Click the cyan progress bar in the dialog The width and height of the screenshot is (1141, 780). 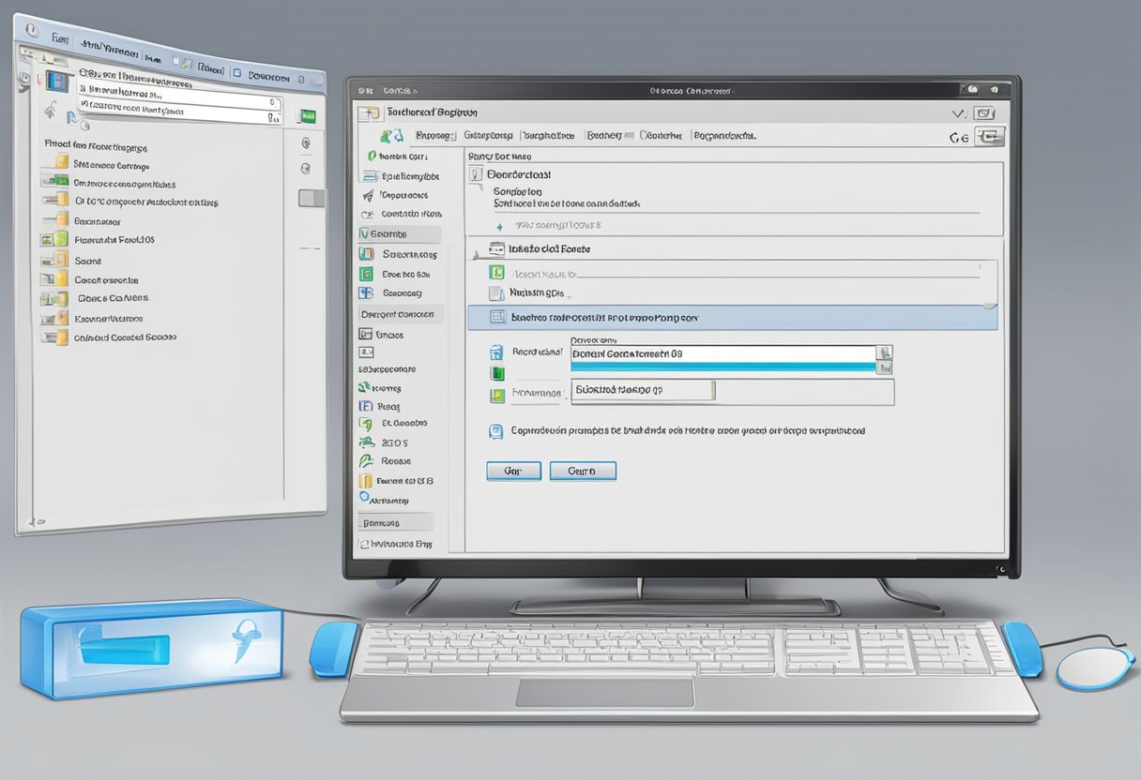click(x=723, y=367)
